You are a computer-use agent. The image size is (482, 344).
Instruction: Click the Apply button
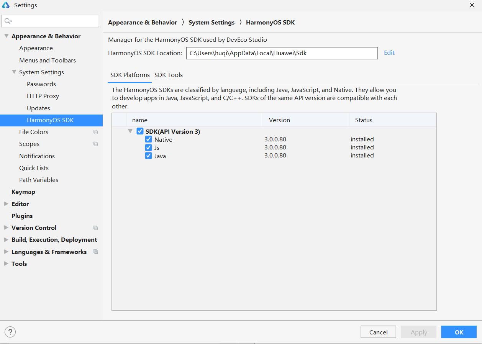419,332
